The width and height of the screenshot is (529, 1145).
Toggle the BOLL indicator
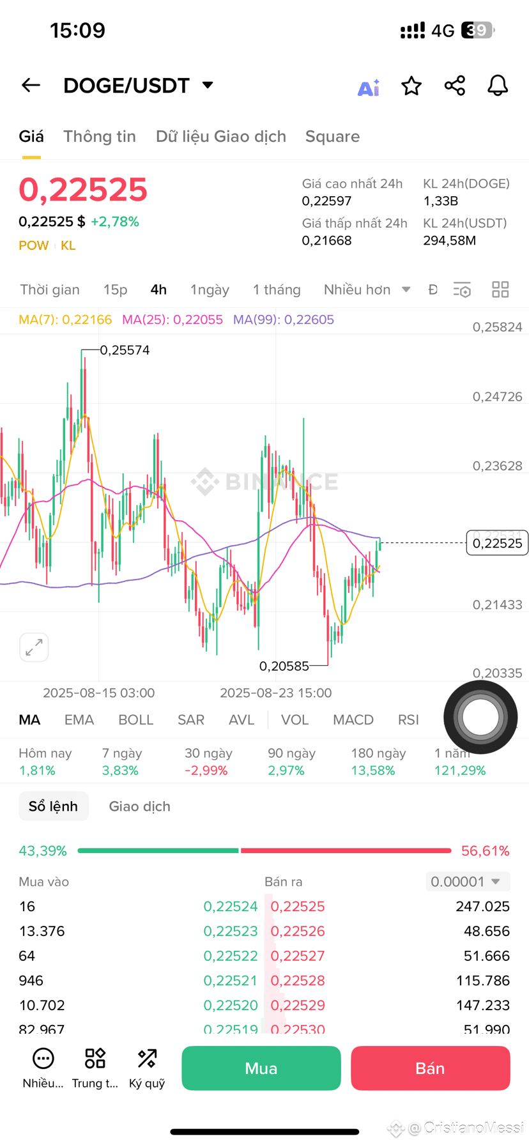tap(136, 720)
